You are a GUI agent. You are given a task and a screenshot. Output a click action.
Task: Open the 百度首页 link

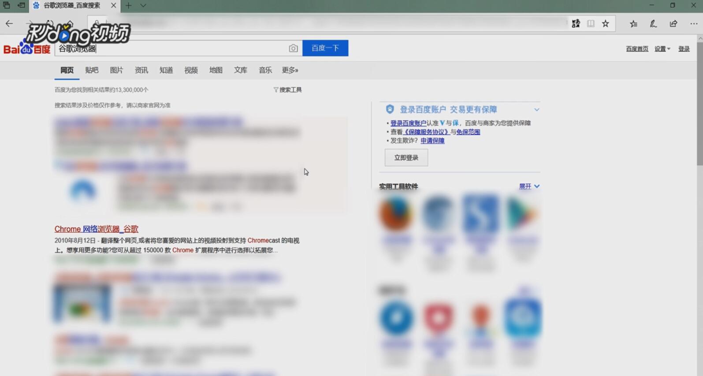click(x=637, y=49)
